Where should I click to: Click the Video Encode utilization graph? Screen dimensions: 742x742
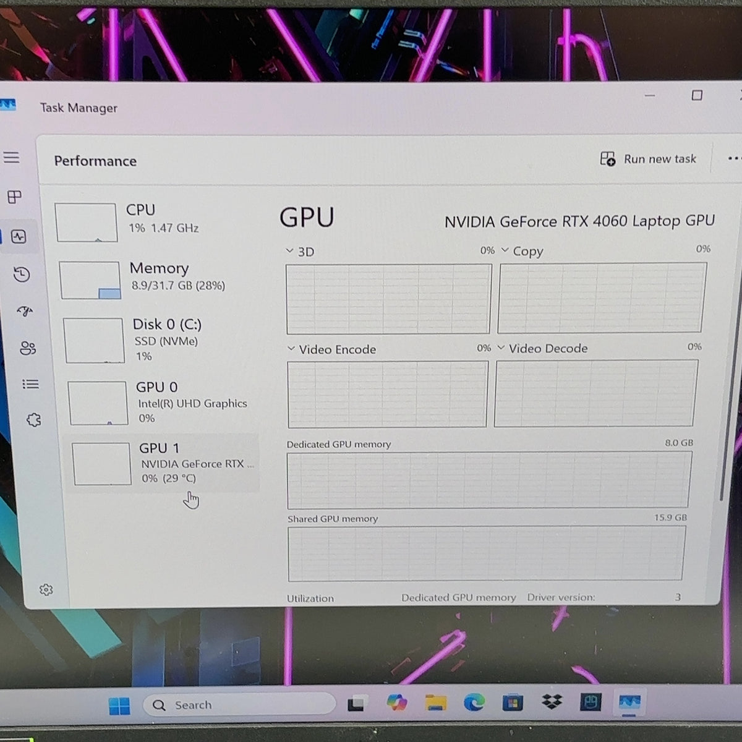pyautogui.click(x=388, y=394)
